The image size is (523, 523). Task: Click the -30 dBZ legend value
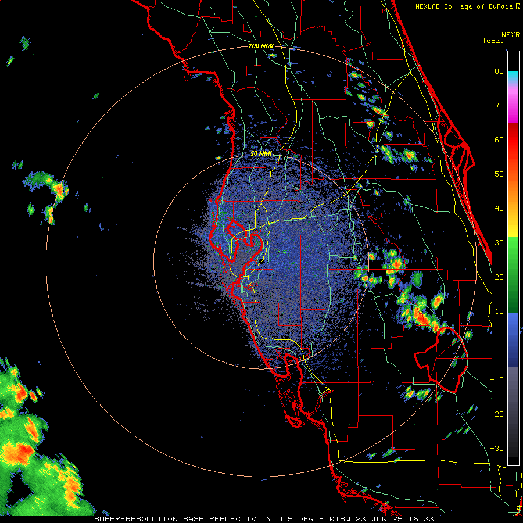[497, 448]
